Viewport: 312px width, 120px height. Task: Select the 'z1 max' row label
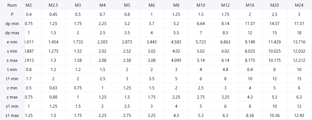pos(12,115)
